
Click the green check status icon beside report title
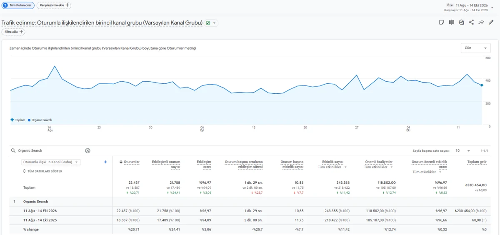click(208, 23)
